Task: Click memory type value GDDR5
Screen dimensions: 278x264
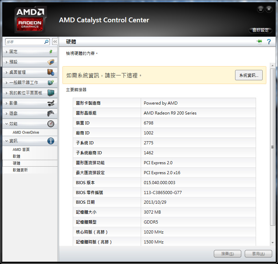Action: [x=151, y=222]
